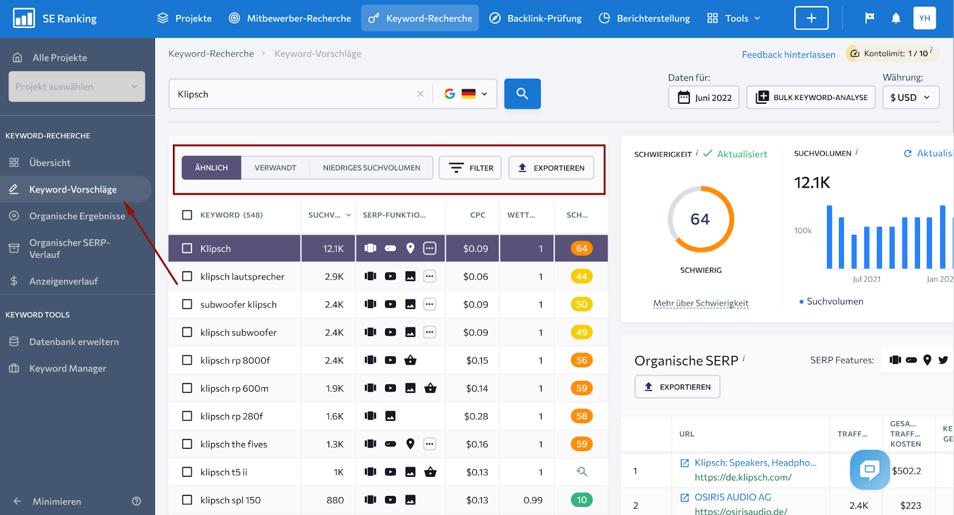This screenshot has height=515, width=954.
Task: Expand the Tools menu in top navigation
Action: click(734, 18)
